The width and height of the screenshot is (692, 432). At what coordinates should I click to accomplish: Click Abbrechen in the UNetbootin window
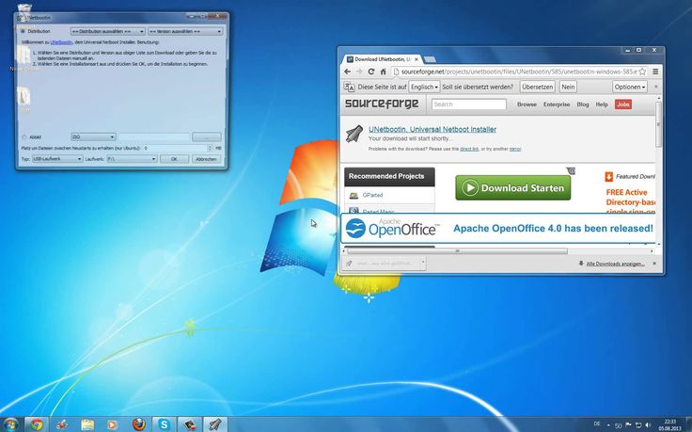coord(206,159)
